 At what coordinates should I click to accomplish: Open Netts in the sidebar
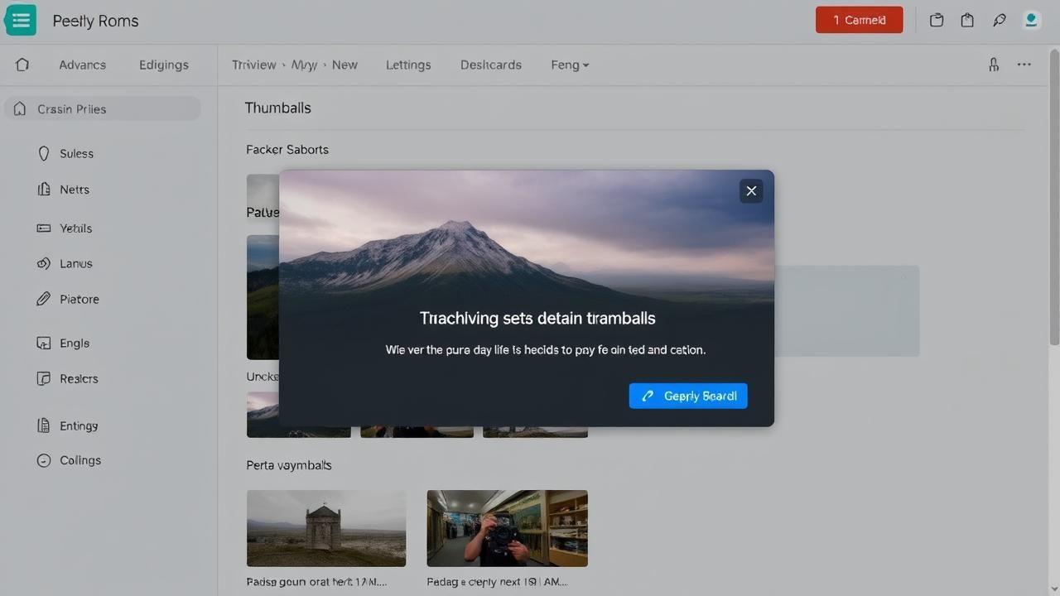coord(74,190)
